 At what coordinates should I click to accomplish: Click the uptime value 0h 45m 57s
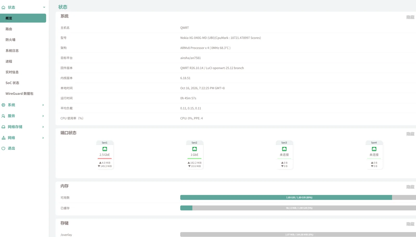tap(188, 98)
